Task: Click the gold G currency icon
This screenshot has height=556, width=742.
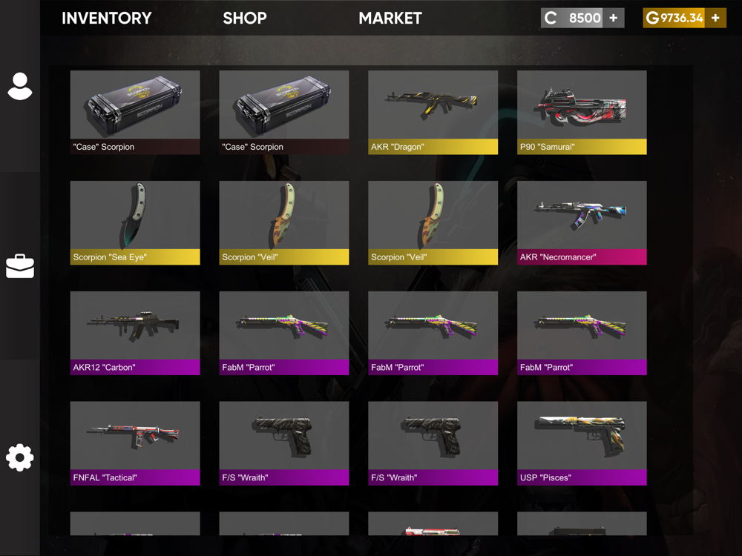Action: 652,18
